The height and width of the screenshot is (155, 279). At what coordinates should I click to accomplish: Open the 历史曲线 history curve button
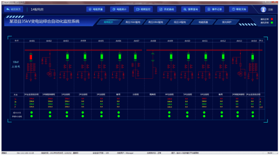click(x=167, y=9)
